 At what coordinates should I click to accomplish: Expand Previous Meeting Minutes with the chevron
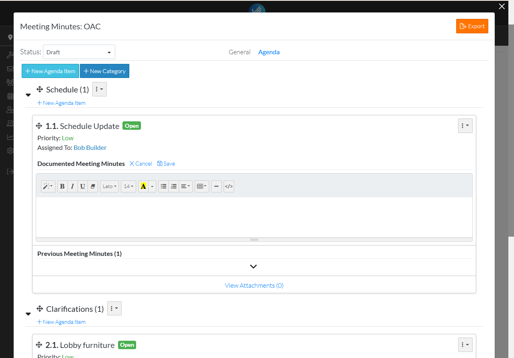(253, 266)
